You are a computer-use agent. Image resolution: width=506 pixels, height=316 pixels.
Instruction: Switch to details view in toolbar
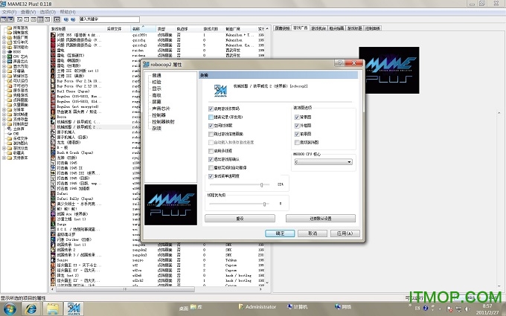point(40,19)
